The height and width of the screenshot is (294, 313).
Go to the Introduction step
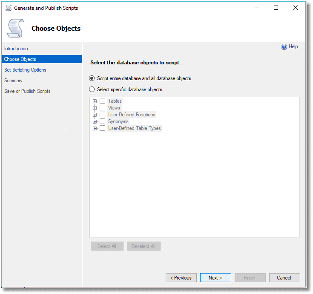point(16,49)
